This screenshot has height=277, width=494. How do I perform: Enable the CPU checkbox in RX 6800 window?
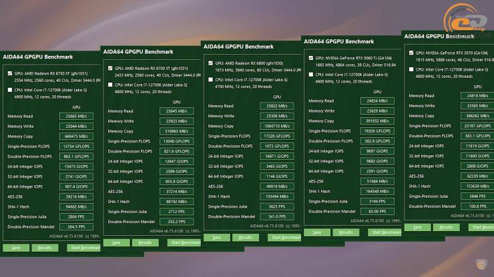click(x=210, y=80)
